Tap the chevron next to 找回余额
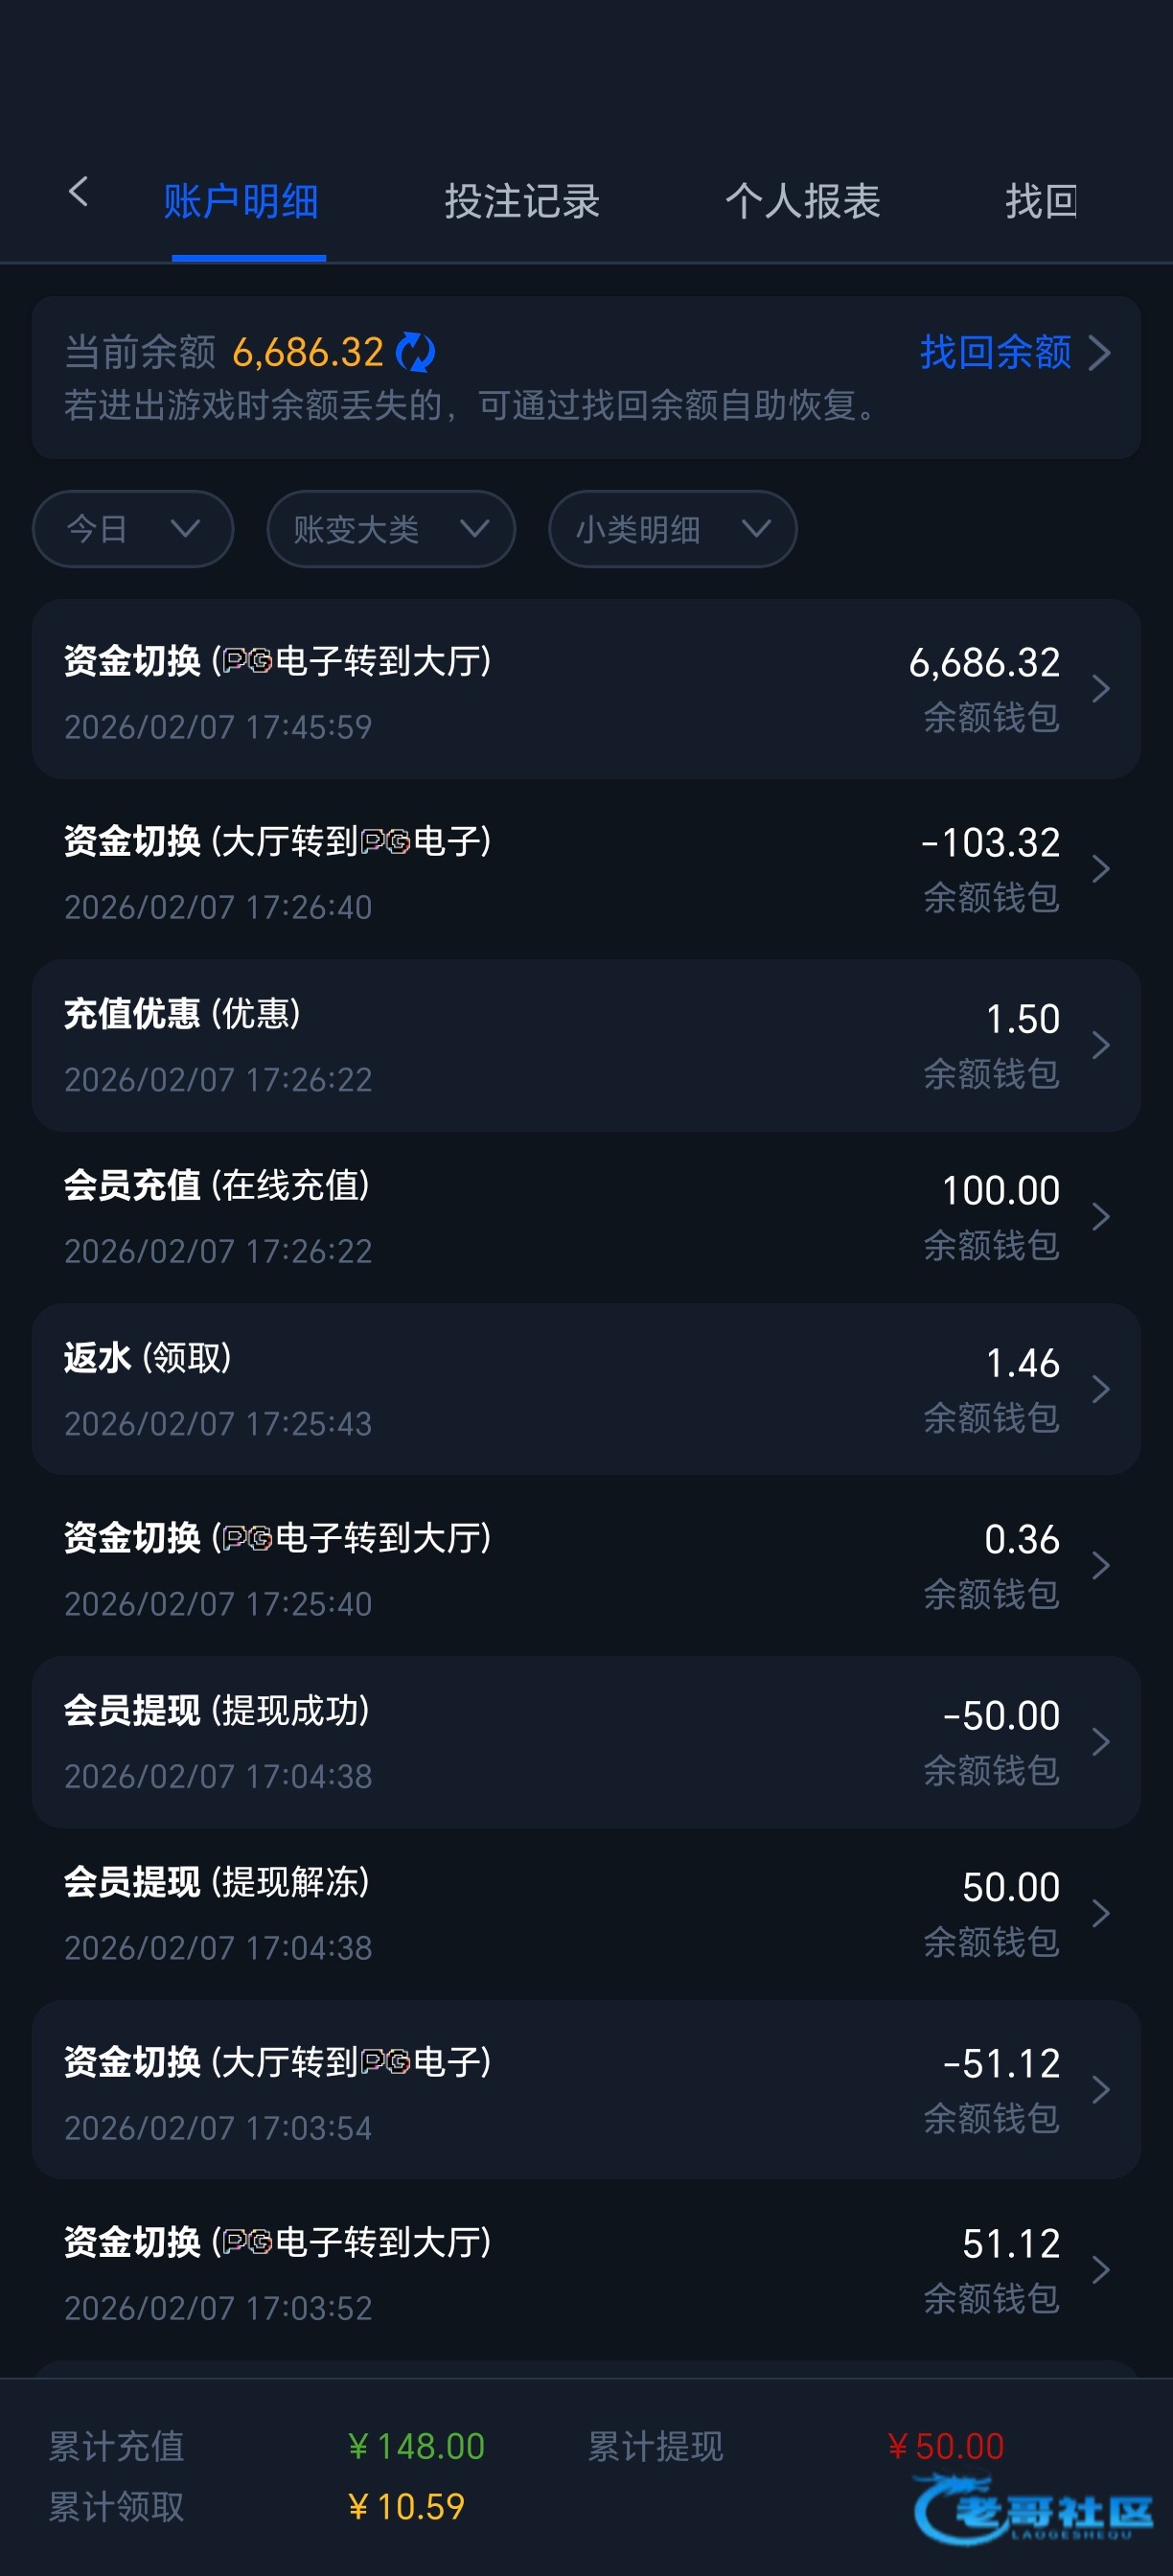 1100,352
